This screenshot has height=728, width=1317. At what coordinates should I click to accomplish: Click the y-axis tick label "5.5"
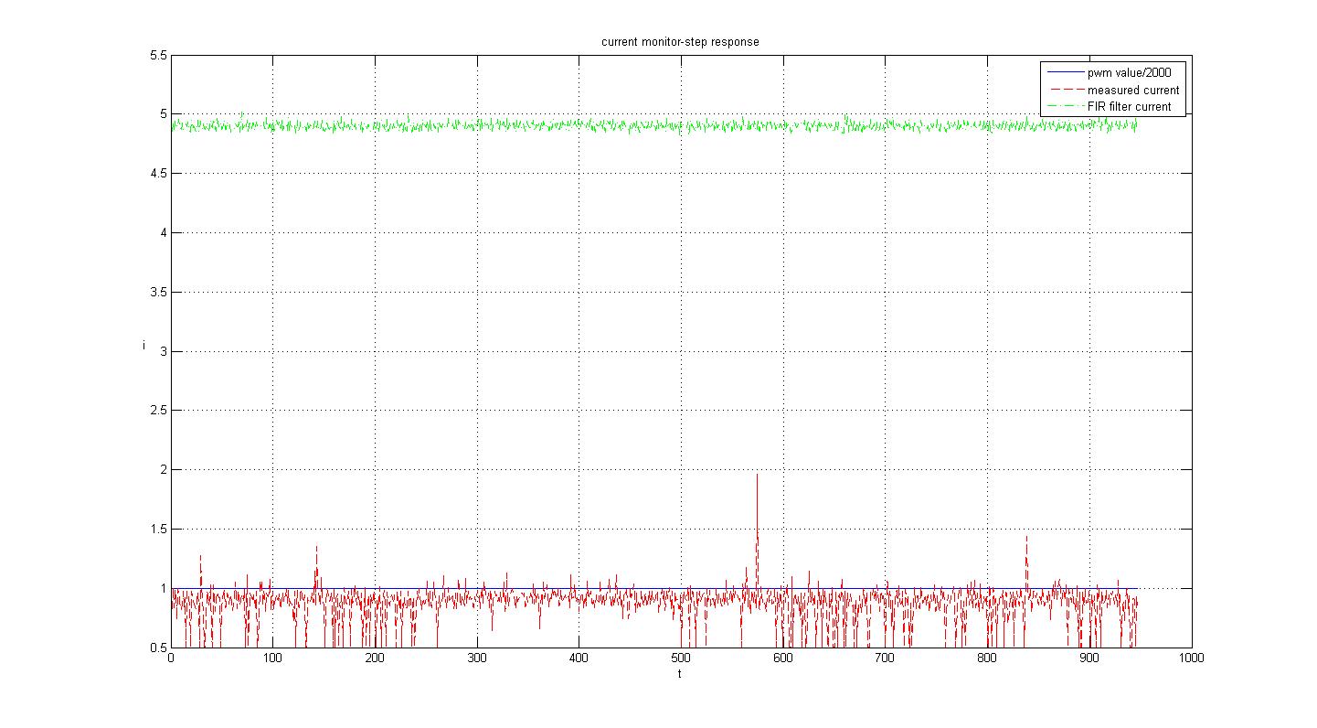[x=159, y=56]
